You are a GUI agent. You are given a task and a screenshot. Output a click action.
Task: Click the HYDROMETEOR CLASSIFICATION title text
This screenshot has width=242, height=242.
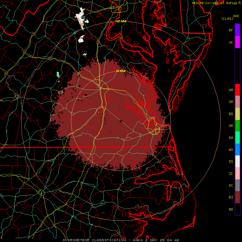(94, 240)
